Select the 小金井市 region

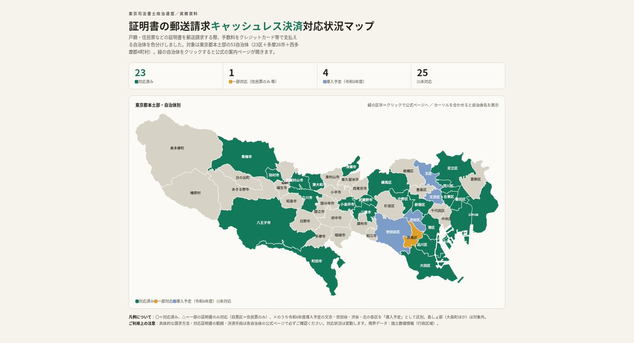pyautogui.click(x=347, y=204)
